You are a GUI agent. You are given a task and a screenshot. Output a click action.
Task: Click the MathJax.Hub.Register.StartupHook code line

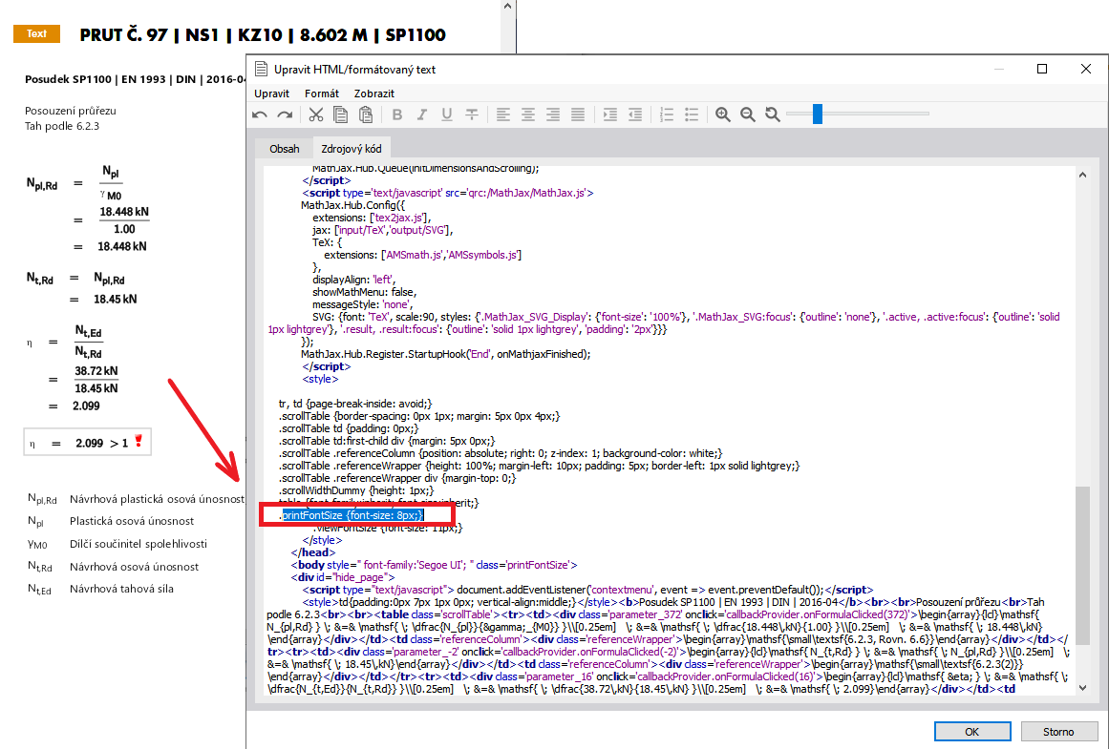click(445, 354)
